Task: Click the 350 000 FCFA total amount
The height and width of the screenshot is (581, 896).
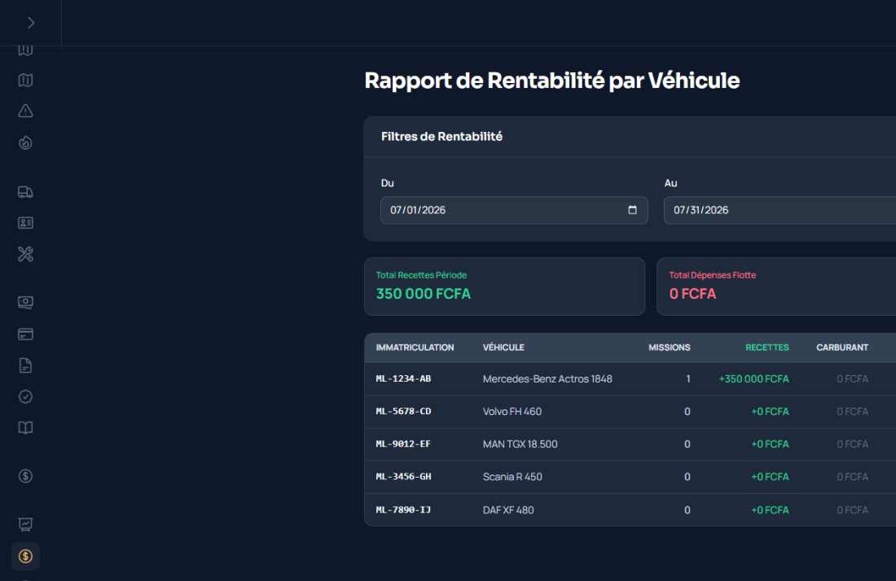Action: [x=424, y=294]
